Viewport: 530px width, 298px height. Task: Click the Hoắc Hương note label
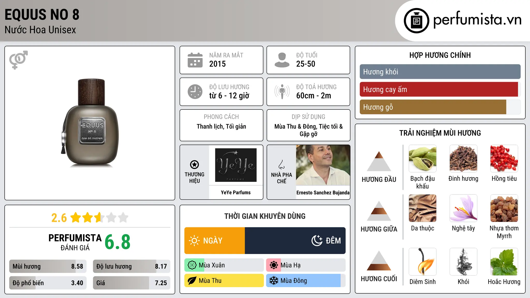click(504, 282)
